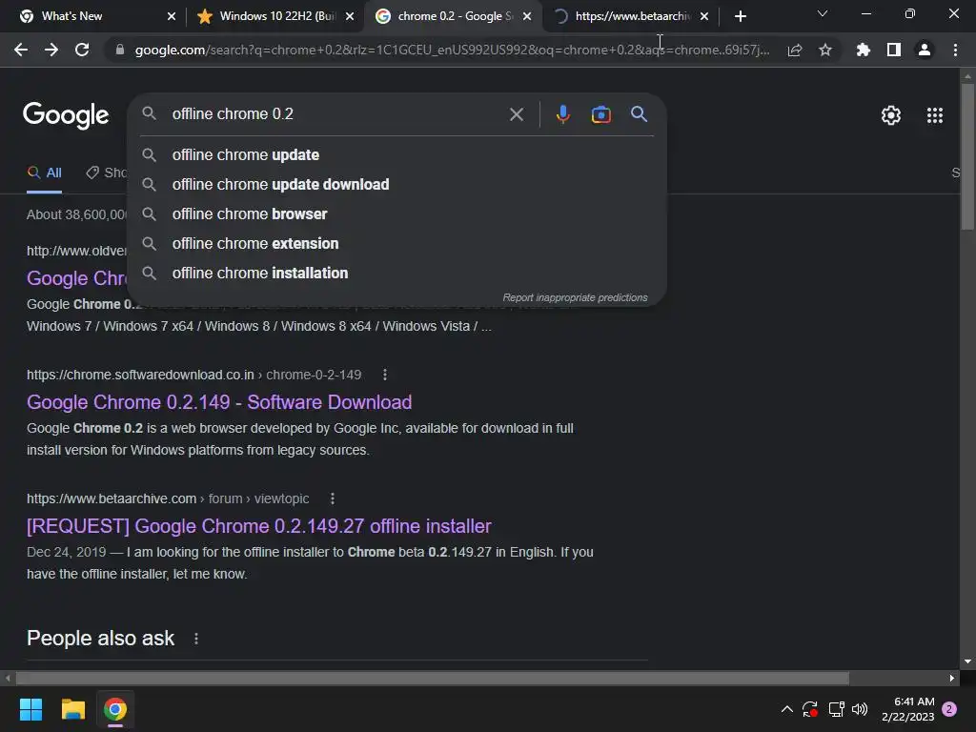
Task: Open the Windows Start menu
Action: click(x=30, y=709)
